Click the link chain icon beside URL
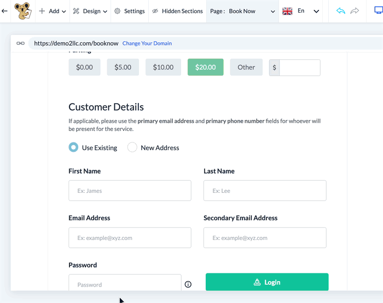This screenshot has height=303, width=383. click(x=21, y=43)
